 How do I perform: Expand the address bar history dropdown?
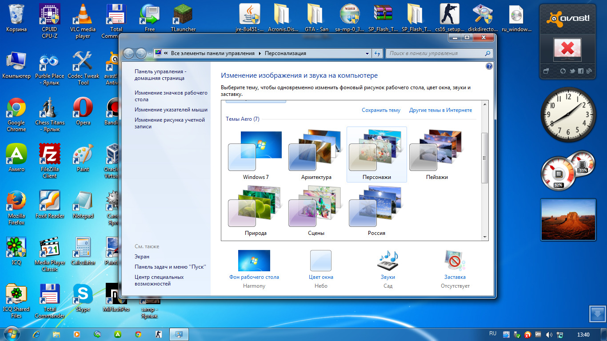point(367,53)
